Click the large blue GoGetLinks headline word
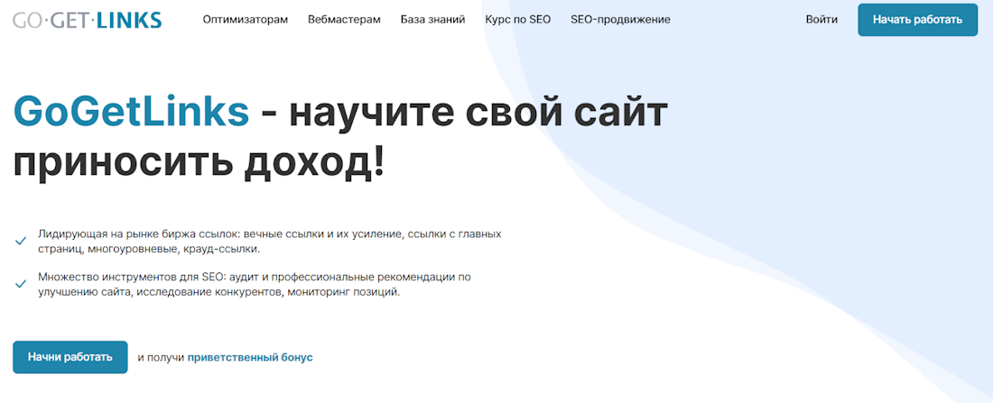The height and width of the screenshot is (403, 993). (132, 112)
